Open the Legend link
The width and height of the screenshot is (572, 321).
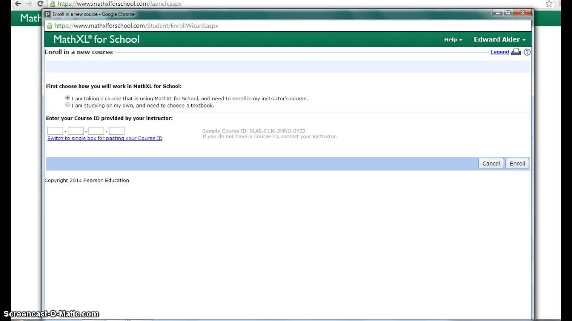point(500,52)
